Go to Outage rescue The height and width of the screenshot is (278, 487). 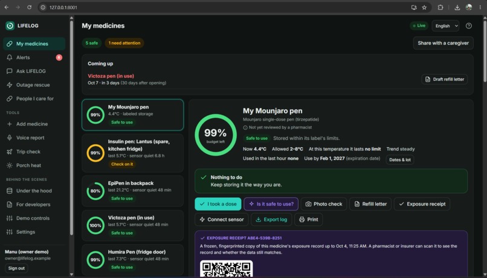click(x=34, y=85)
